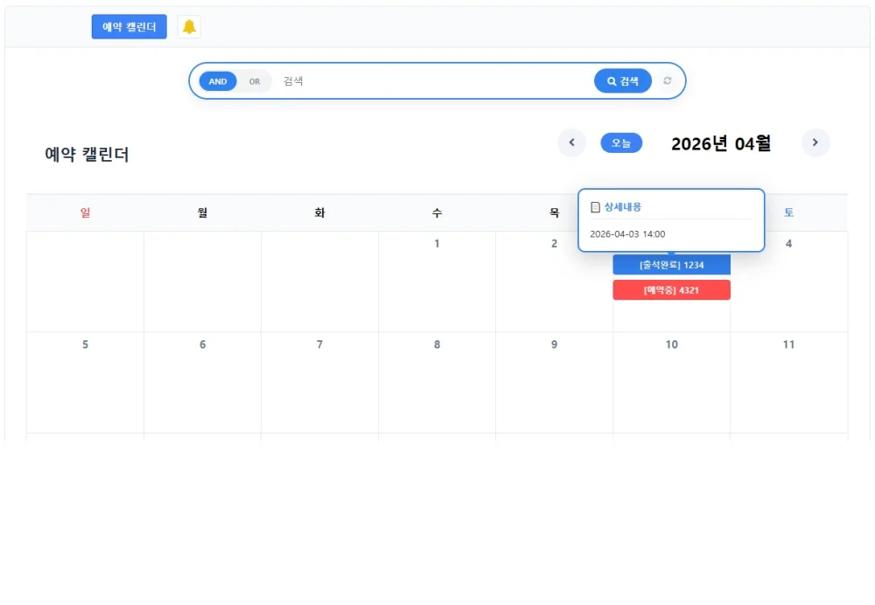The image size is (875, 605).
Task: Select calendar date 8
Action: [437, 344]
